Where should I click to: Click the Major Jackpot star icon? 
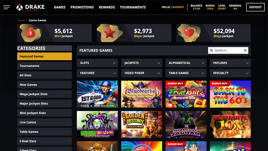(109, 33)
